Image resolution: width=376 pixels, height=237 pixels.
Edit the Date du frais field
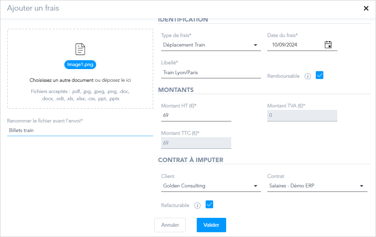point(302,45)
